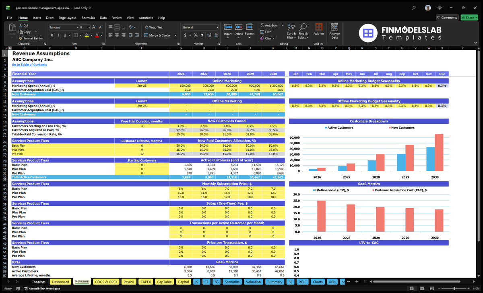Click the Delete cells icon
The height and width of the screenshot is (293, 483).
[239, 27]
